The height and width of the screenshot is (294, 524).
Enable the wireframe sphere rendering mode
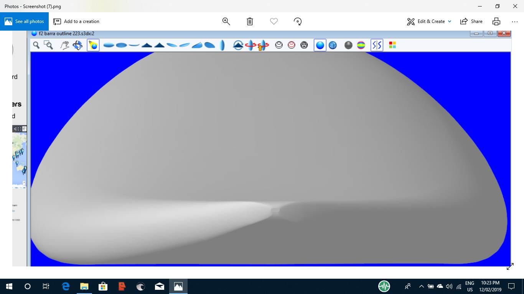tap(304, 45)
